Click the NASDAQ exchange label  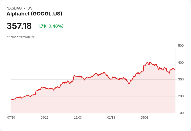tap(14, 8)
